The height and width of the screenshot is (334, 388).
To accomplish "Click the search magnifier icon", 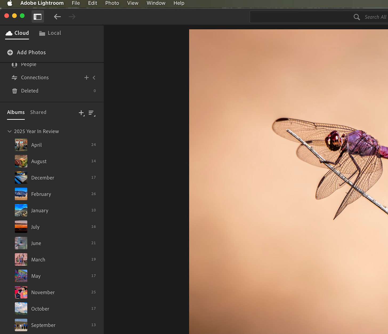I will 357,17.
